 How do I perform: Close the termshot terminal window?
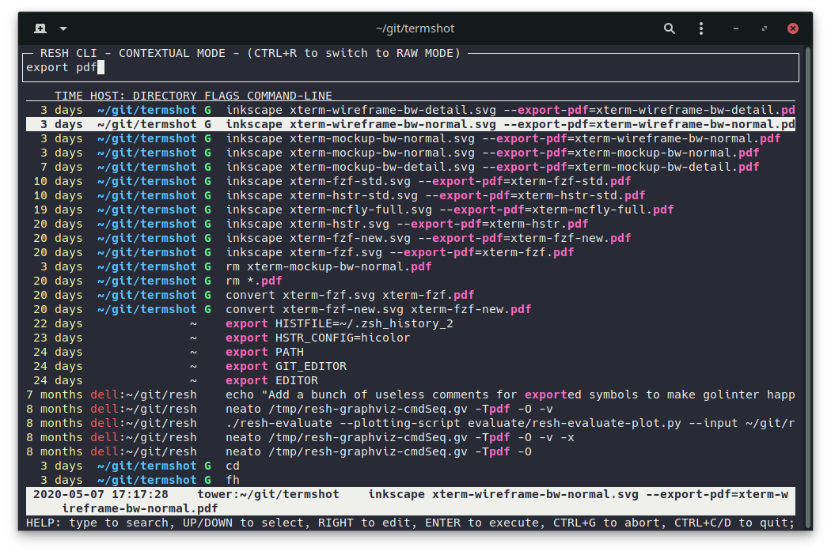click(794, 28)
